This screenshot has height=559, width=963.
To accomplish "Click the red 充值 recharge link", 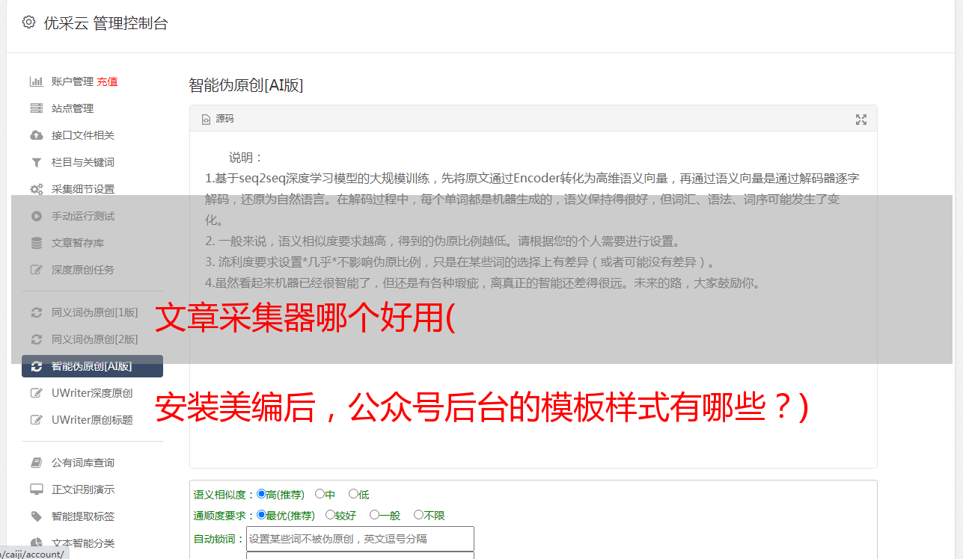I will (107, 81).
